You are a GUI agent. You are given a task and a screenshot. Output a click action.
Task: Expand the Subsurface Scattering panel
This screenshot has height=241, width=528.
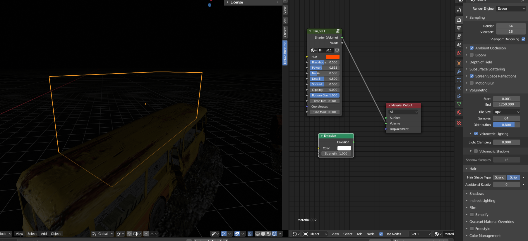click(487, 69)
